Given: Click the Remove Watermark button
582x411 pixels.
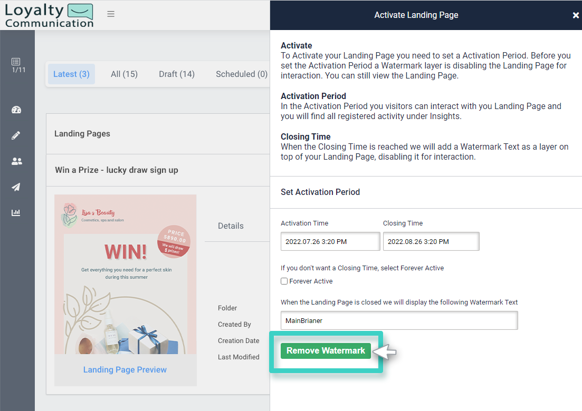Looking at the screenshot, I should point(326,350).
